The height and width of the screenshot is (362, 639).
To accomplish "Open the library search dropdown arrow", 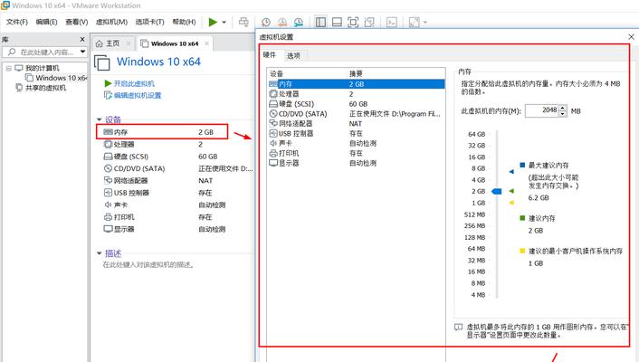I will coord(82,52).
